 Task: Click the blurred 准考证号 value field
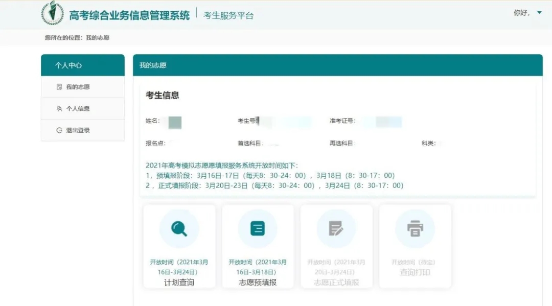(388, 122)
